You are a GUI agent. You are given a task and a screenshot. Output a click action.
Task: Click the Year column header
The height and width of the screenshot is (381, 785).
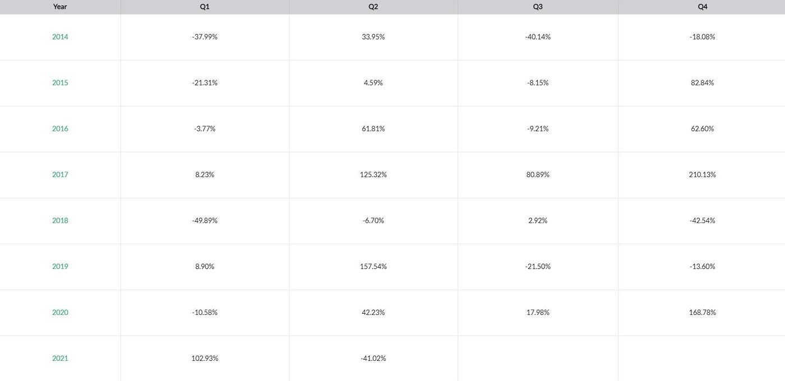coord(60,7)
